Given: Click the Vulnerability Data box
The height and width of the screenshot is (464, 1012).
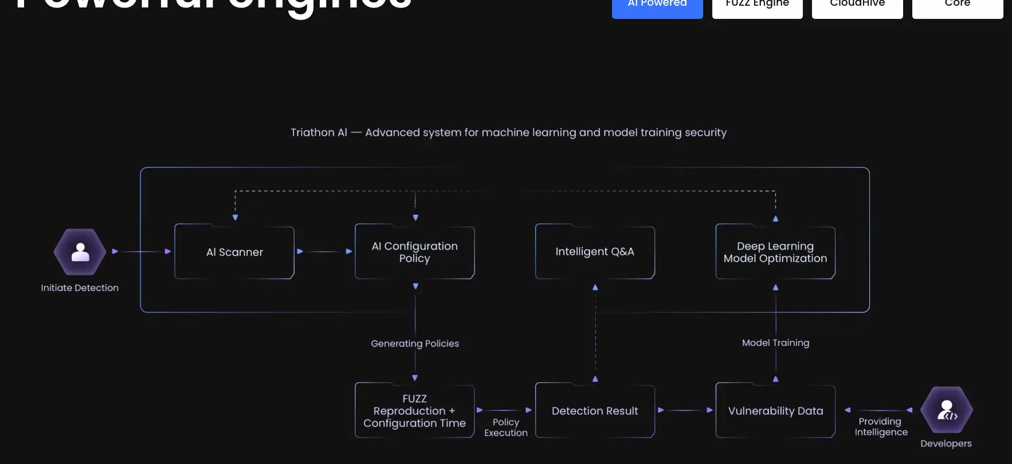Looking at the screenshot, I should click(775, 411).
